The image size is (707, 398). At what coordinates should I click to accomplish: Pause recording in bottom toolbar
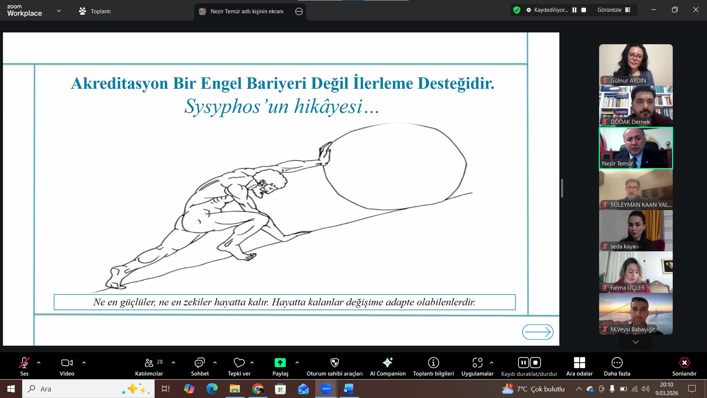[523, 363]
